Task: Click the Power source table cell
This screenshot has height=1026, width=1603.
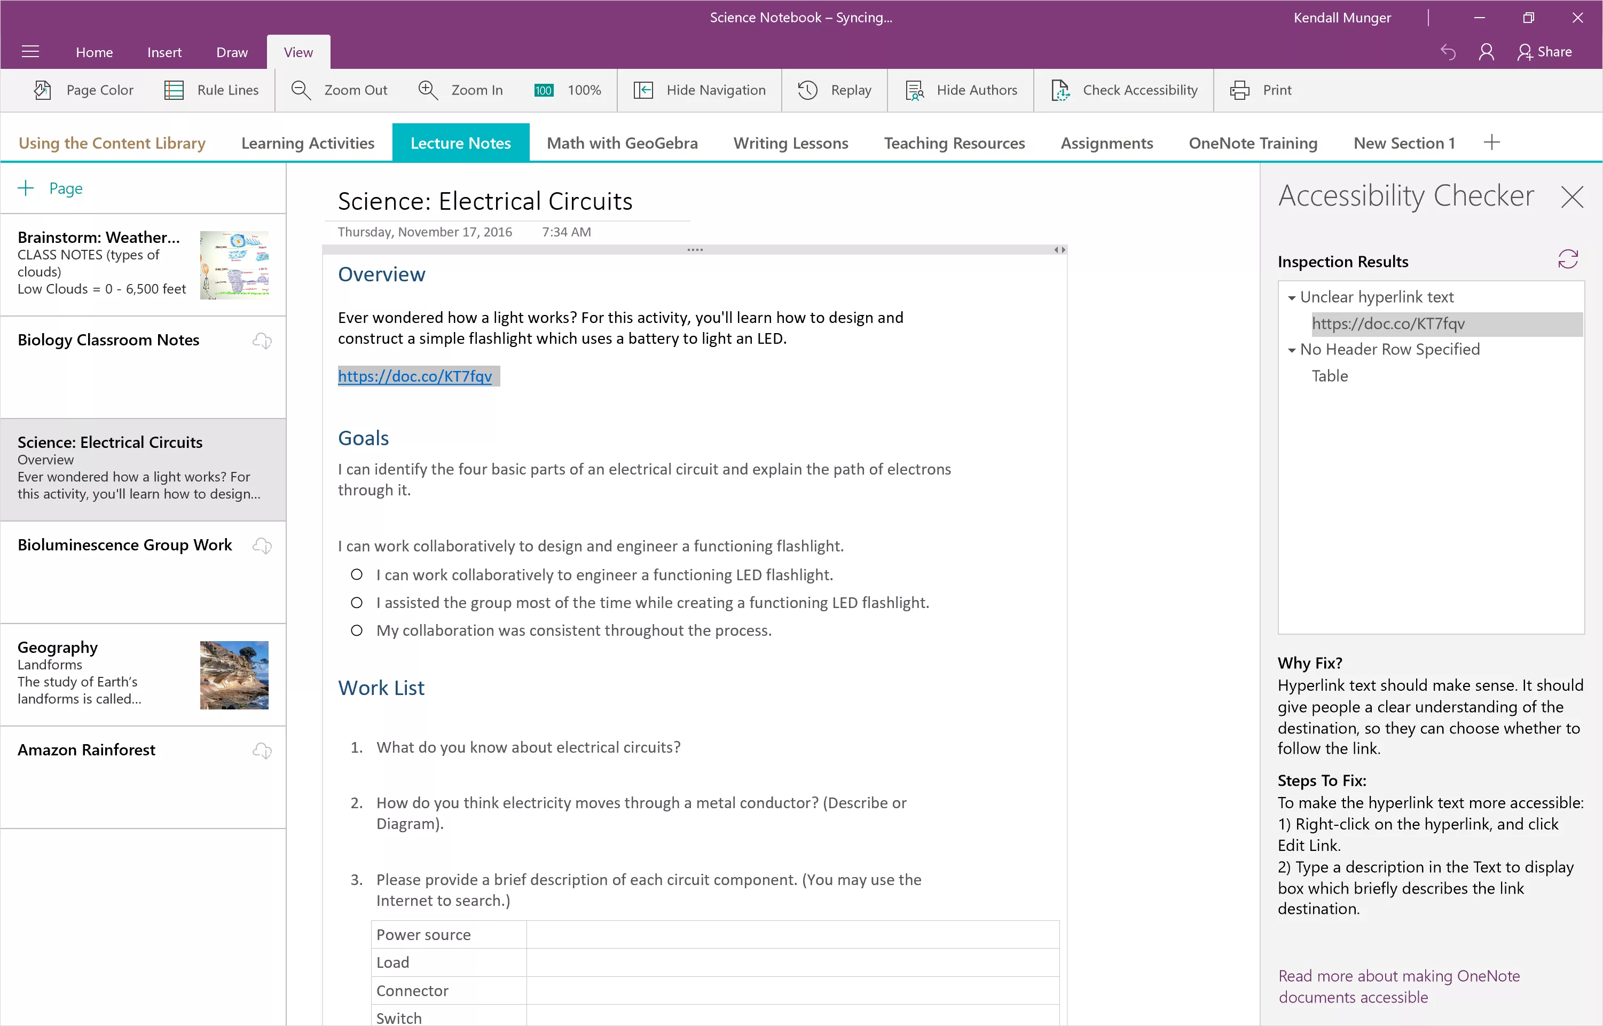Action: 449,935
